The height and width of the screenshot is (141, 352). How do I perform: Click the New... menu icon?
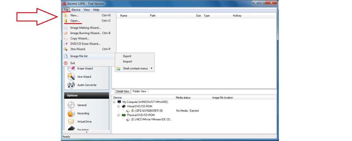[66, 16]
